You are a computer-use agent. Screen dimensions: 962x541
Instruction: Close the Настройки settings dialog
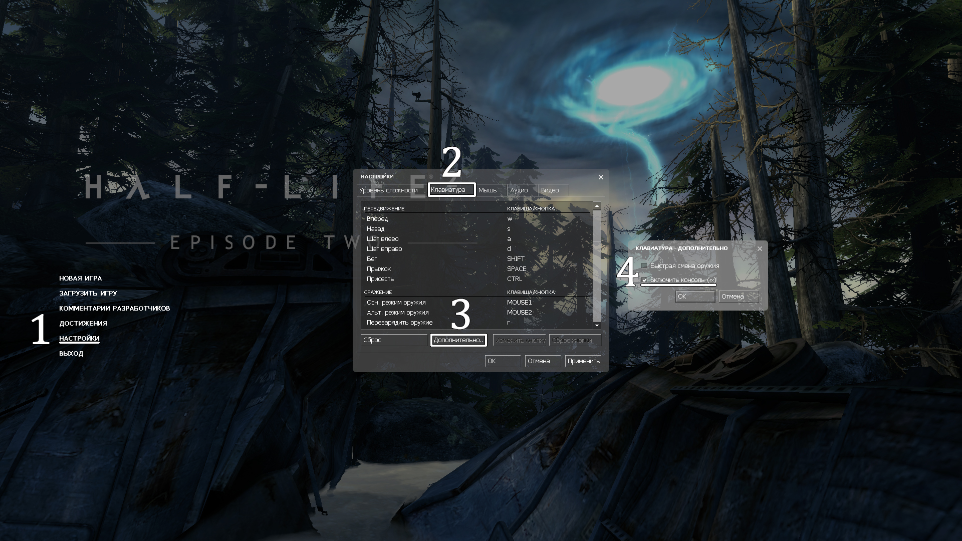tap(601, 177)
